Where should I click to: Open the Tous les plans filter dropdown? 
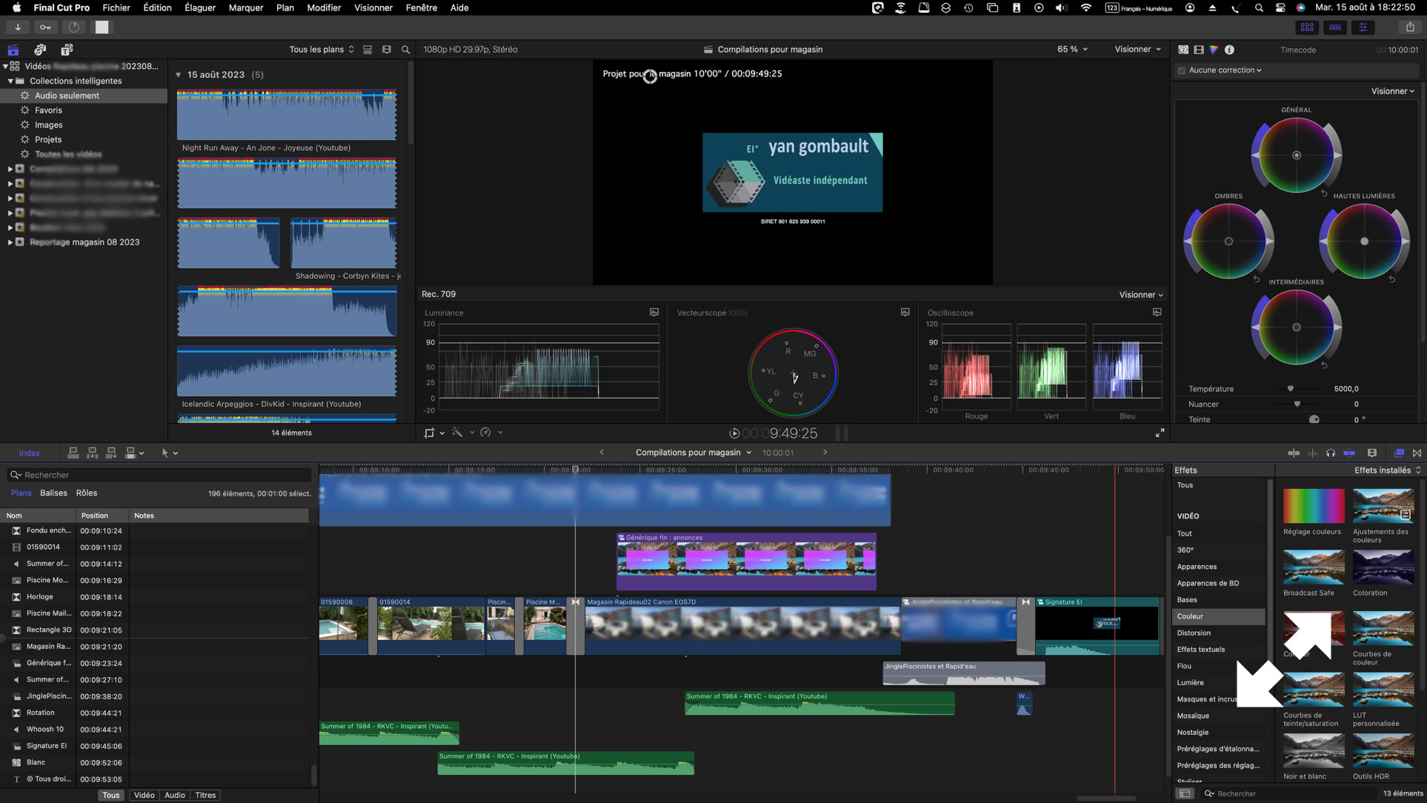[322, 50]
